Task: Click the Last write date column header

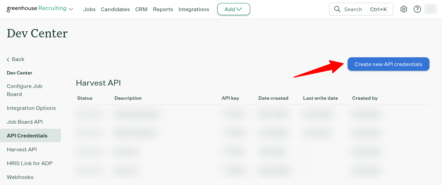Action: 321,98
